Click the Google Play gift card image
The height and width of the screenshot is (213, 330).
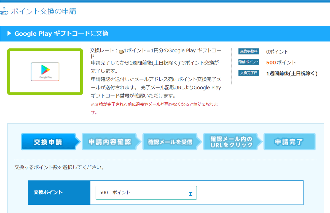[45, 72]
